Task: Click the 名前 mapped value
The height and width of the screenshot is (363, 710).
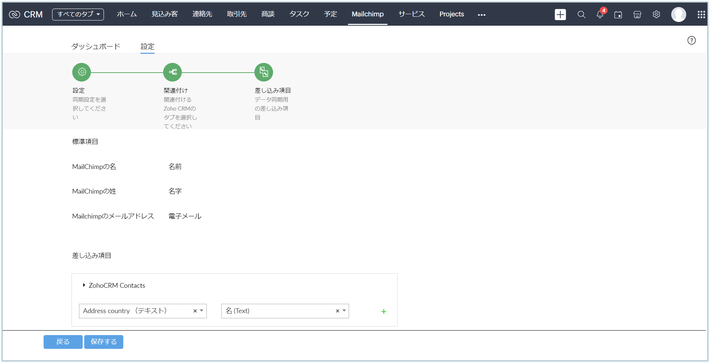Action: [x=175, y=166]
